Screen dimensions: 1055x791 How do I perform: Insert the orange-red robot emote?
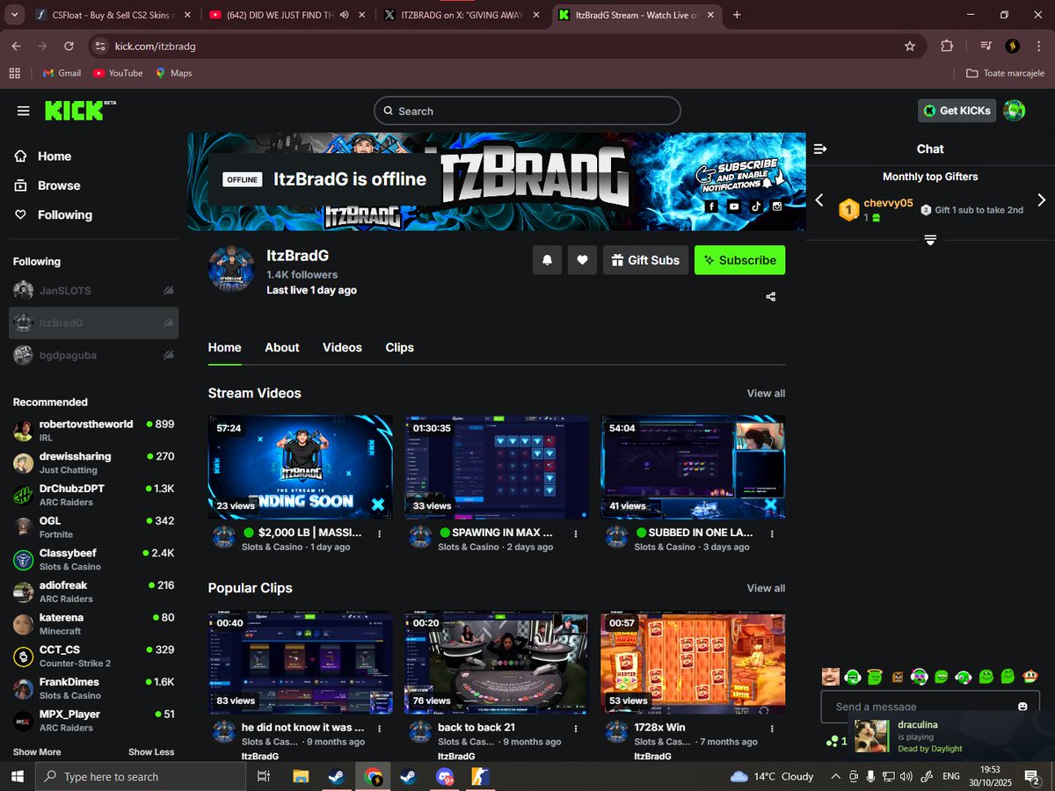(1031, 677)
